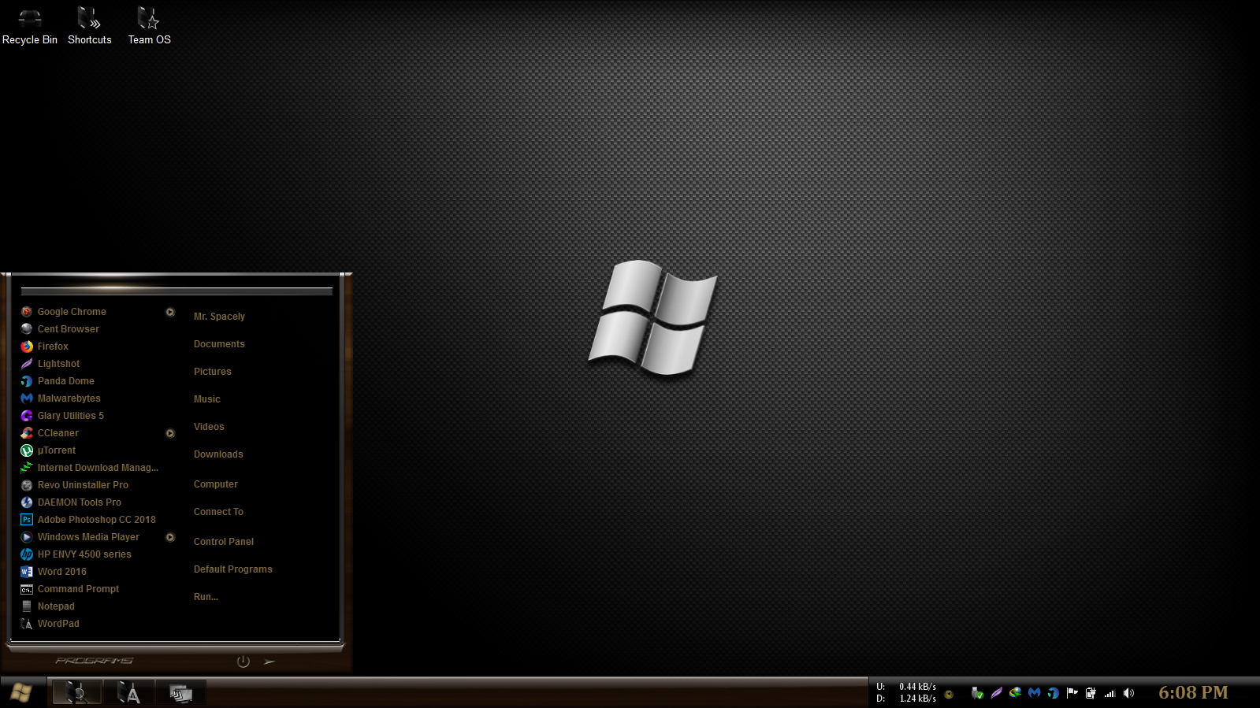Launch Revo Uninstaller Pro
This screenshot has height=708, width=1260.
click(97, 485)
